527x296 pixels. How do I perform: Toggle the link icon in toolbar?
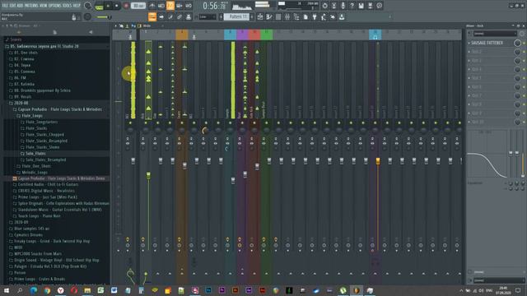[180, 16]
